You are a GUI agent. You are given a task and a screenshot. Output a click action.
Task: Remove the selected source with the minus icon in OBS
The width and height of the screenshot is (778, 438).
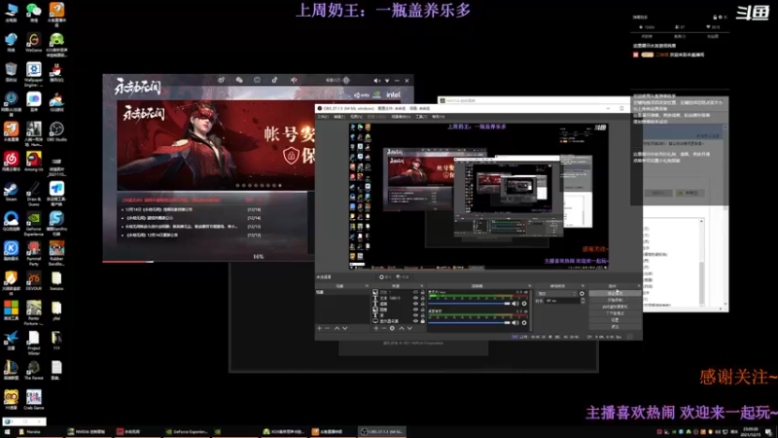[384, 328]
